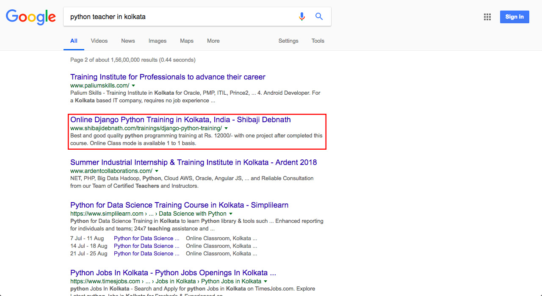Switch to the Maps tab
The height and width of the screenshot is (296, 542).
coord(187,41)
